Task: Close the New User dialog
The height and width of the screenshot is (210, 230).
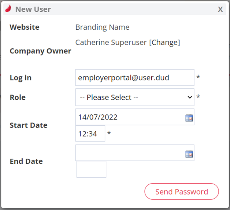Action: coord(220,10)
